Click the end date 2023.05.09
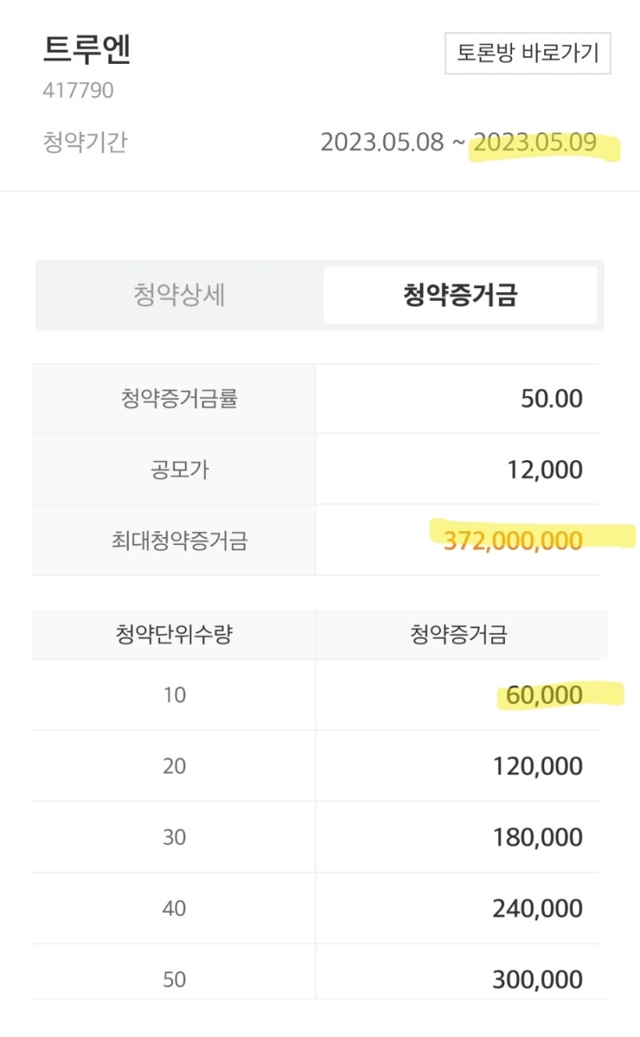 pyautogui.click(x=535, y=143)
